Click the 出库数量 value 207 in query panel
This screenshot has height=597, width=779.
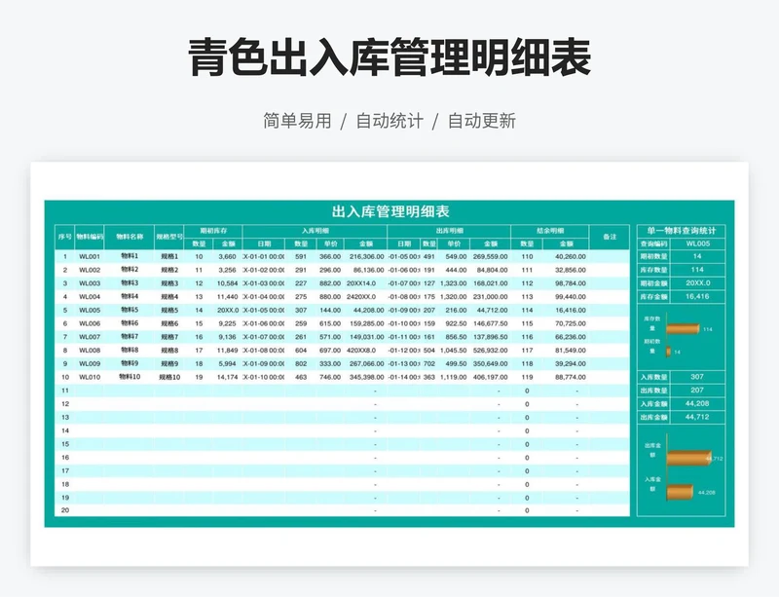click(697, 391)
